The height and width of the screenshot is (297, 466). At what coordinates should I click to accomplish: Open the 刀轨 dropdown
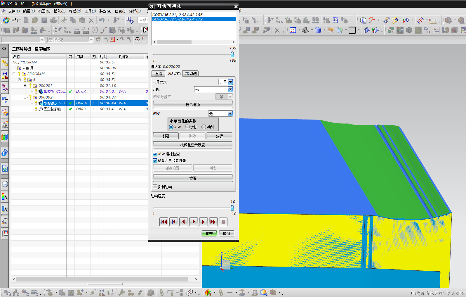pyautogui.click(x=213, y=89)
